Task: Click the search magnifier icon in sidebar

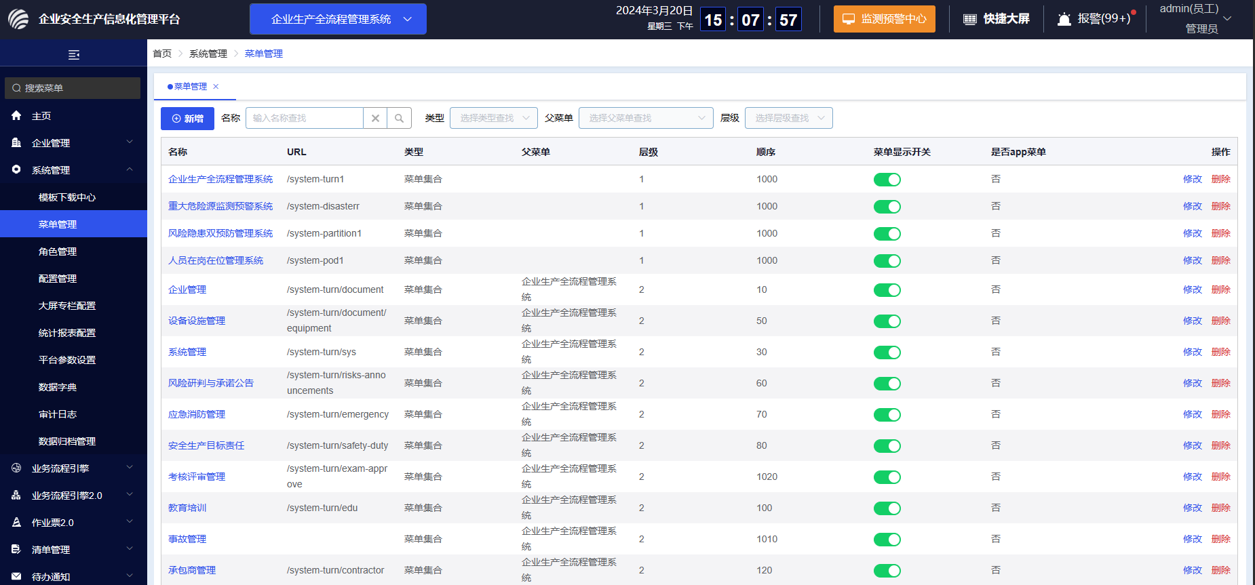Action: click(16, 88)
